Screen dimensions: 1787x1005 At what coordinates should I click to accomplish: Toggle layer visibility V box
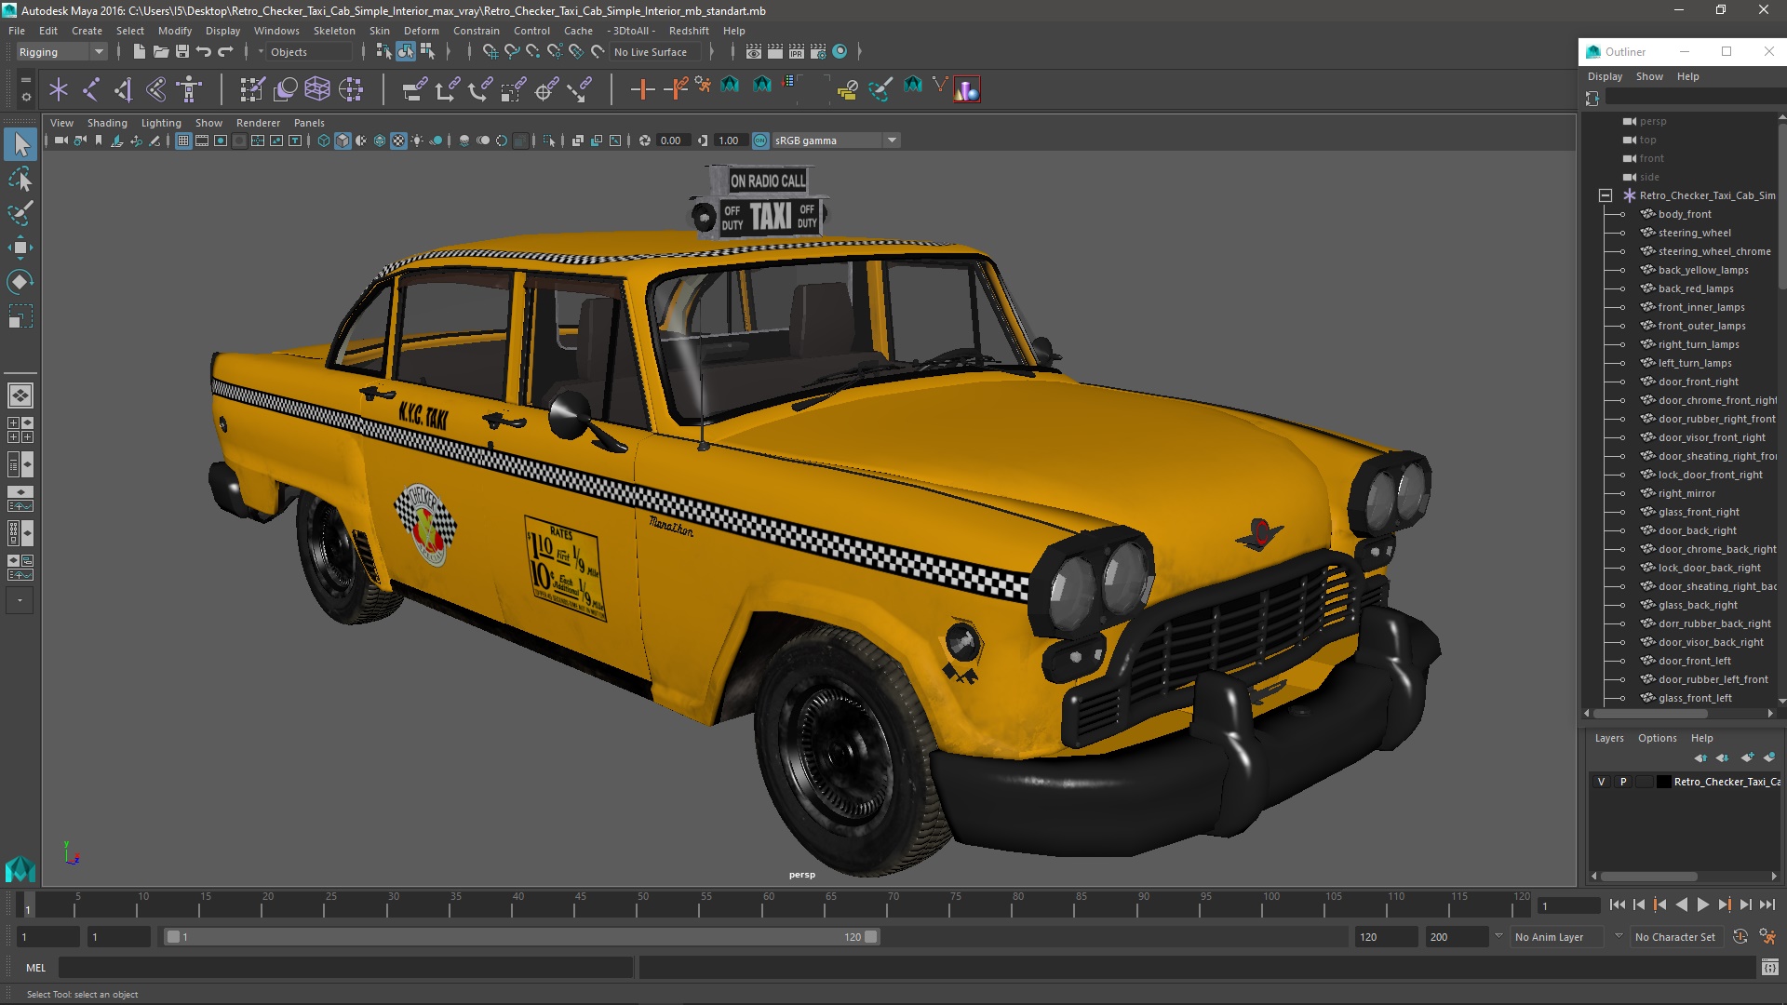click(x=1601, y=782)
